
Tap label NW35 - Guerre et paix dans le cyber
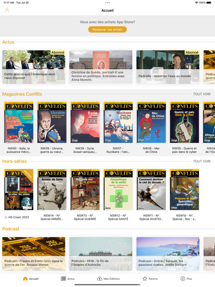point(184,150)
